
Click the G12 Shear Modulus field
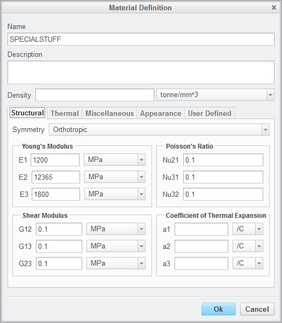[59, 229]
